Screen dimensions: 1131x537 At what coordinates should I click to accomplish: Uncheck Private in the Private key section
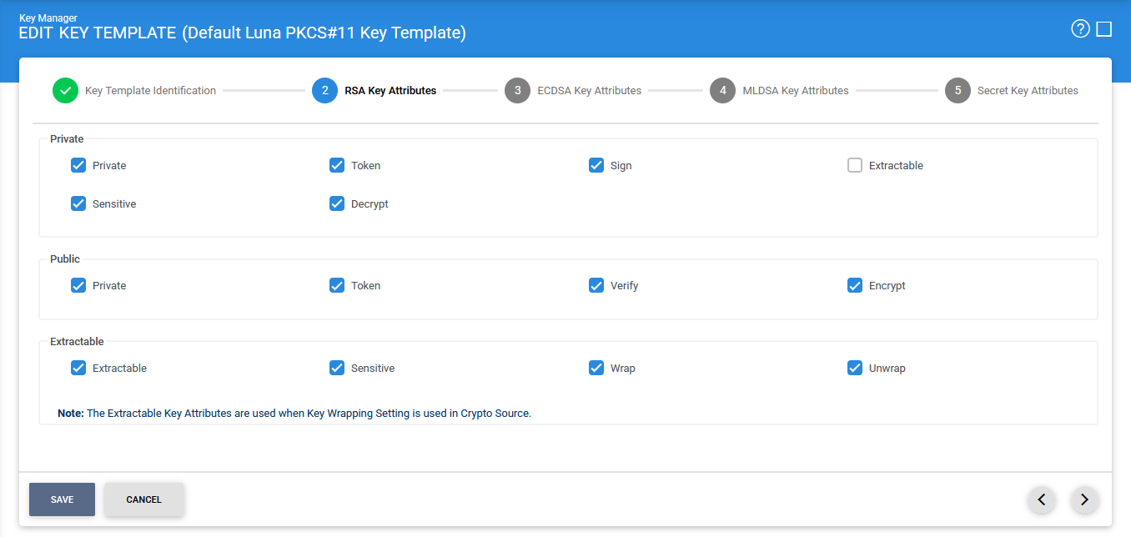(78, 165)
